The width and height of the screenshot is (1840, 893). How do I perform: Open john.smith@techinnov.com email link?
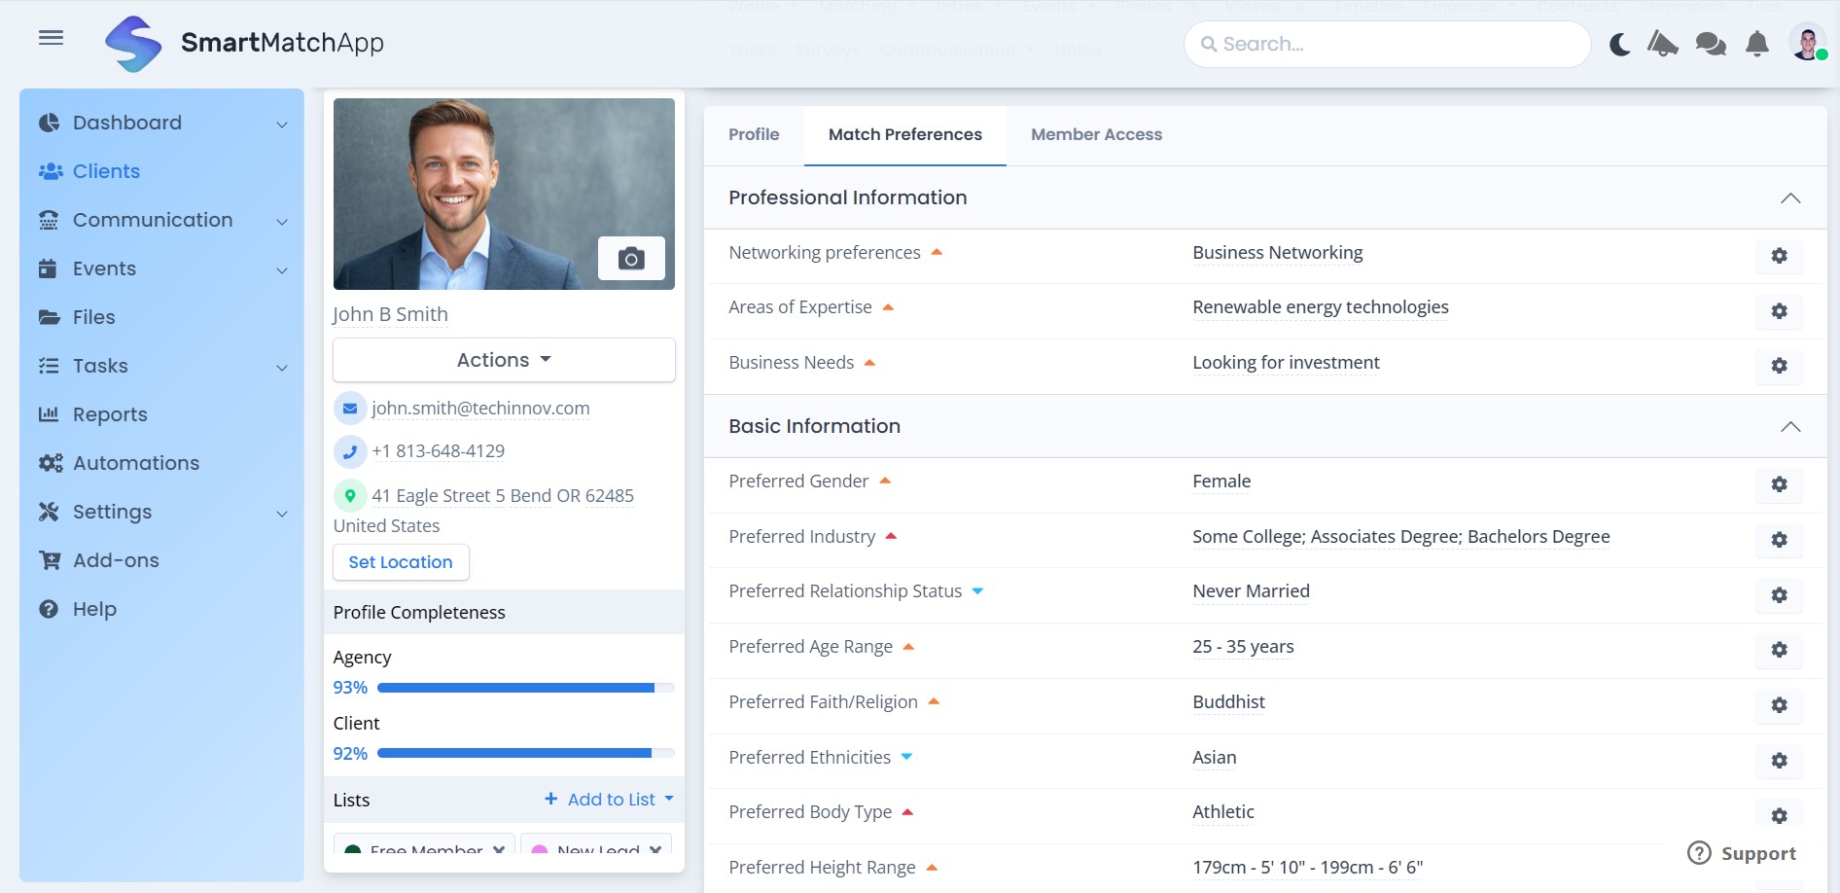coord(480,408)
